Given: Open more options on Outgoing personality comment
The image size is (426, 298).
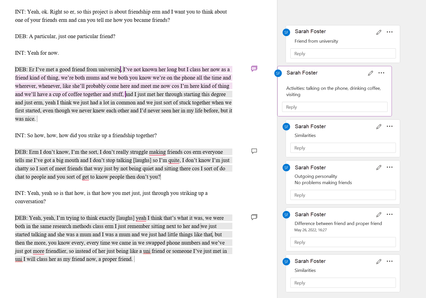Looking at the screenshot, I should pyautogui.click(x=390, y=167).
